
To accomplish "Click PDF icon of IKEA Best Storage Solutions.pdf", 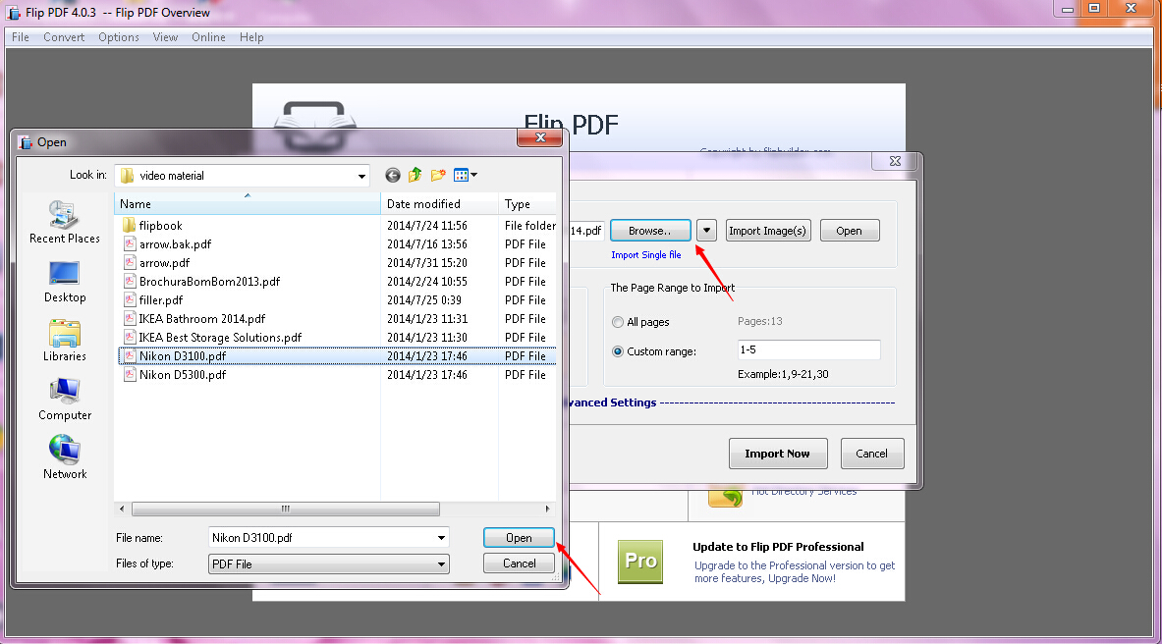I will coord(130,337).
